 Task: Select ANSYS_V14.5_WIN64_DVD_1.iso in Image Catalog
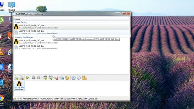click(72, 27)
